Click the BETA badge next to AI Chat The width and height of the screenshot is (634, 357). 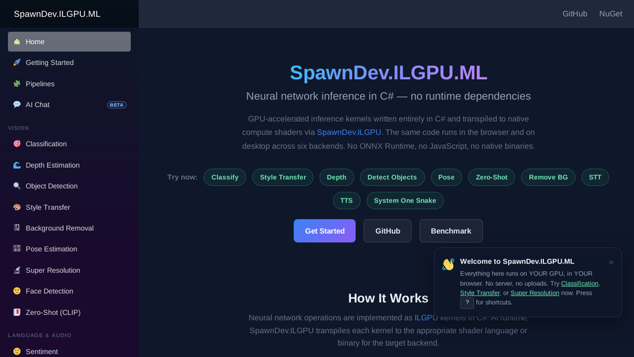[x=117, y=105]
